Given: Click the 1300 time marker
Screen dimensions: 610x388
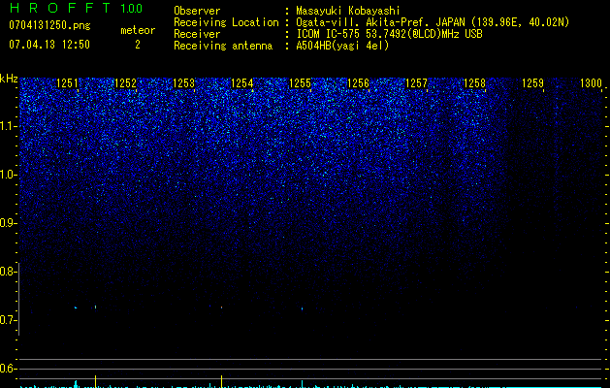Looking at the screenshot, I should tap(591, 83).
